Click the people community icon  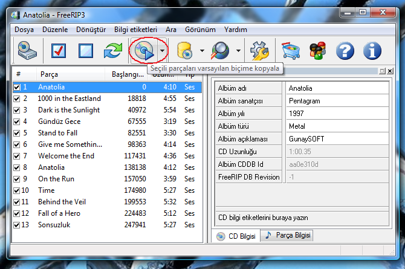point(318,51)
